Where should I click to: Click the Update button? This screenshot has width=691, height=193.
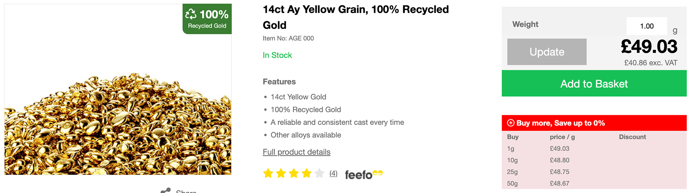pos(547,52)
